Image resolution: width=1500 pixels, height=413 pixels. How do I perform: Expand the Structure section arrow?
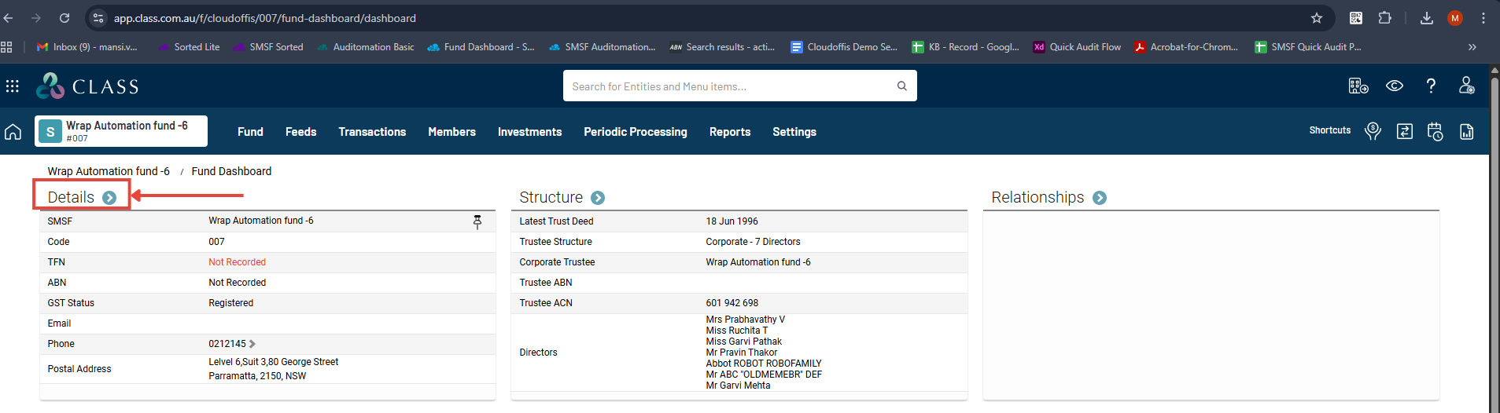598,198
